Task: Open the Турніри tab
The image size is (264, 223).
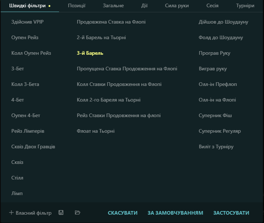Action: 245,6
